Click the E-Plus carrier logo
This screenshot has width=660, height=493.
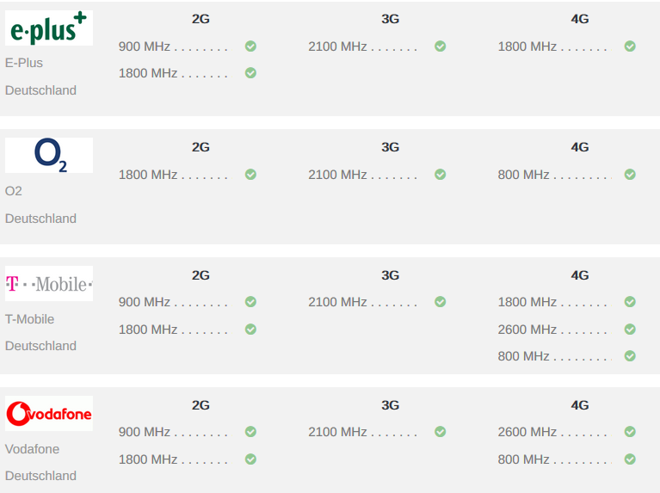point(49,28)
